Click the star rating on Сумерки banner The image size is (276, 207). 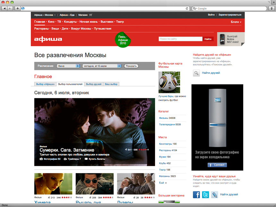(x=144, y=150)
